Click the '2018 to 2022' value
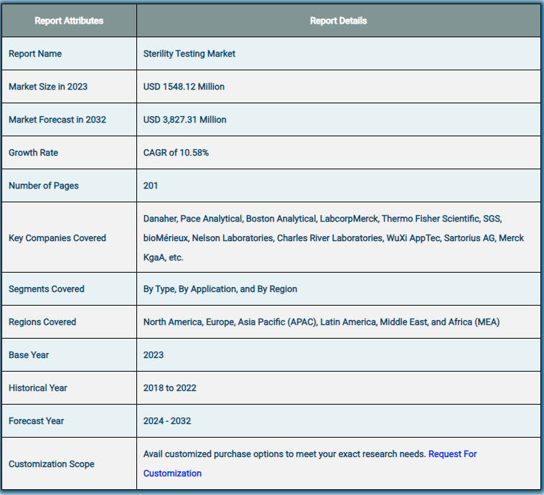 coord(169,388)
